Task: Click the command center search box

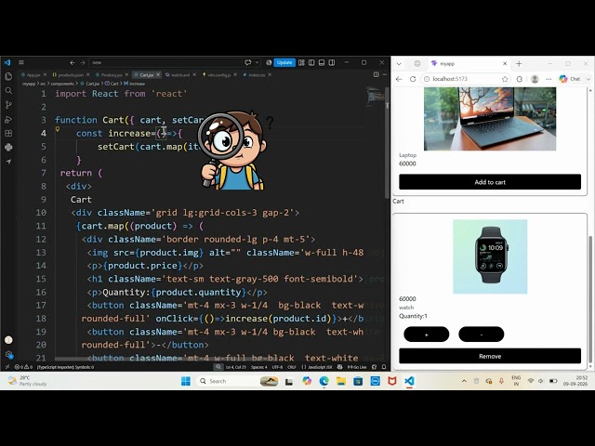Action: [165, 62]
